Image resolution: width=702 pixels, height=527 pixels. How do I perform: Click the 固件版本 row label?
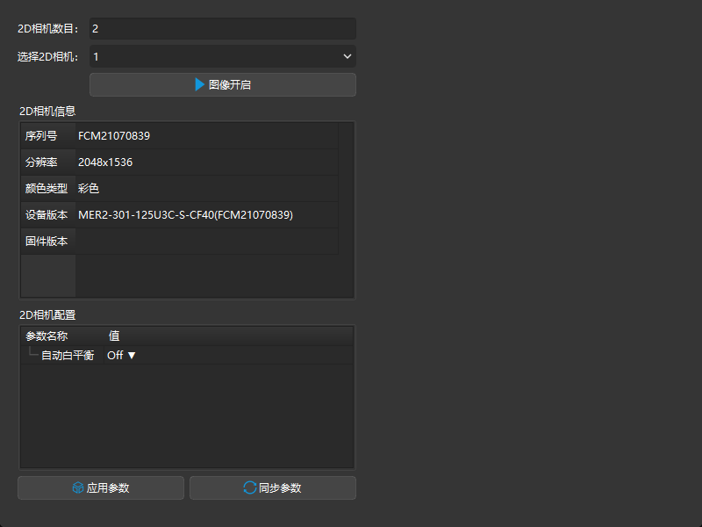pyautogui.click(x=48, y=242)
